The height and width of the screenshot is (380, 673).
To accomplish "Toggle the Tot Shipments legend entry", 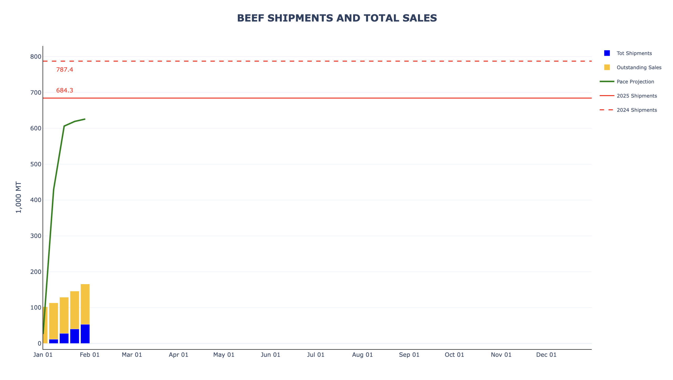I will click(x=634, y=53).
